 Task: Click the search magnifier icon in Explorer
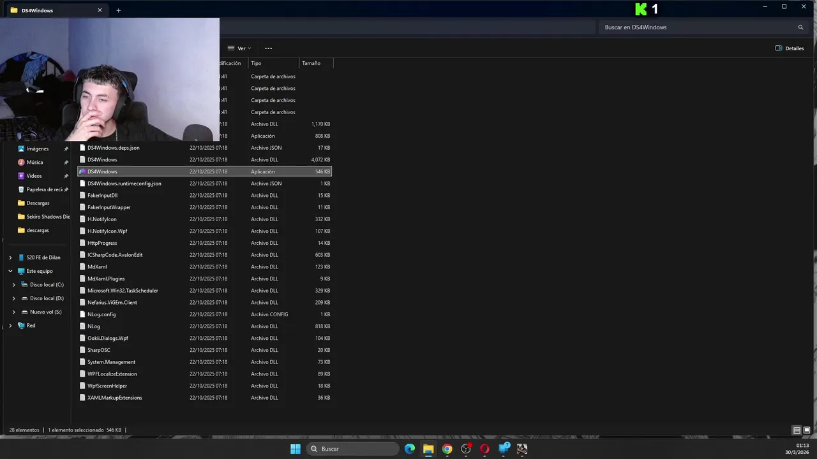tap(800, 27)
